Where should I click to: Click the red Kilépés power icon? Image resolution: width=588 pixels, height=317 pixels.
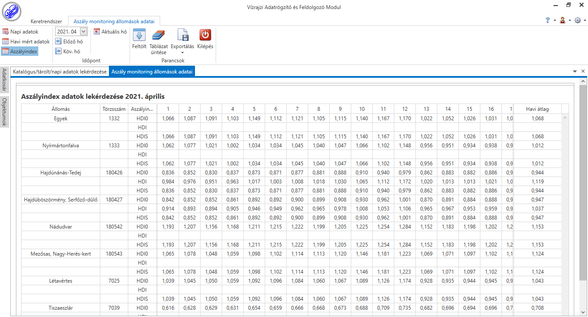[205, 35]
